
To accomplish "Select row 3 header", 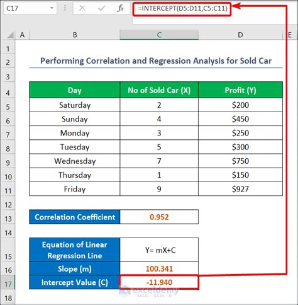I will click(x=8, y=75).
